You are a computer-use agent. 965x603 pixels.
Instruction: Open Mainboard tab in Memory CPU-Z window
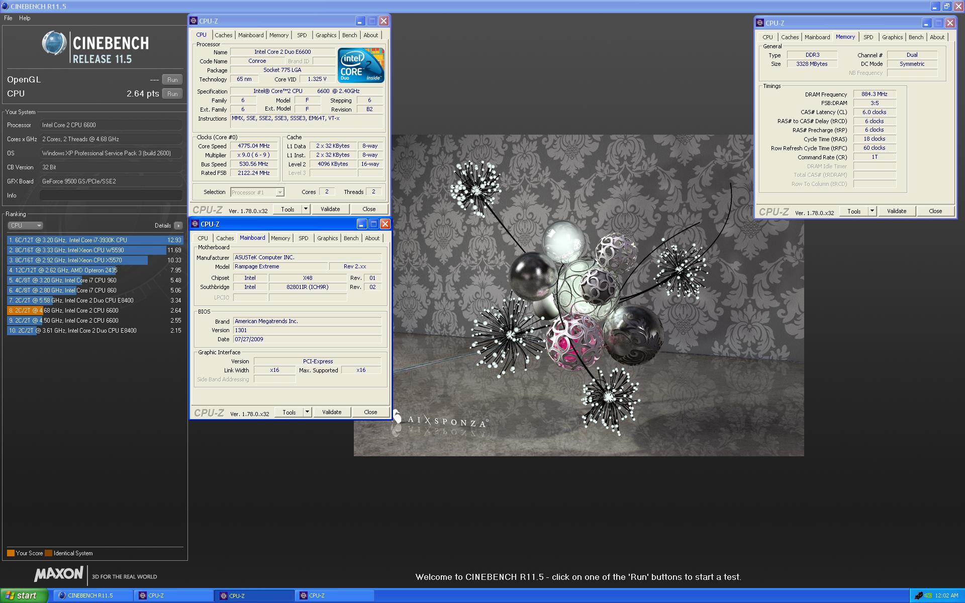pos(817,37)
